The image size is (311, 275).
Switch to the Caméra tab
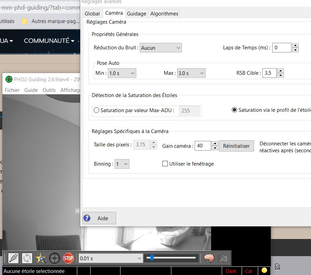click(x=114, y=13)
